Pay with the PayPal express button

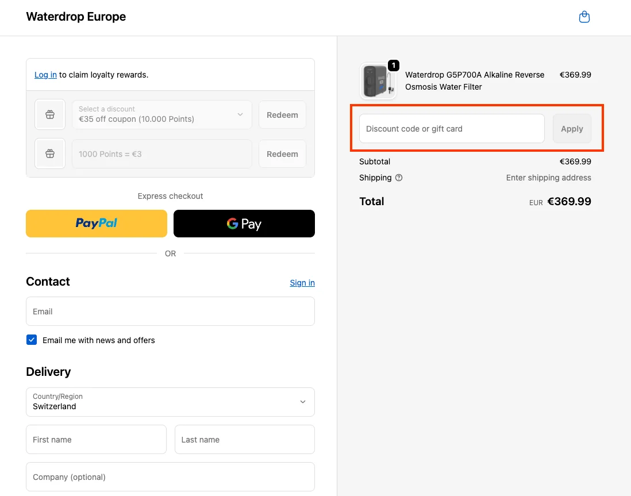97,224
